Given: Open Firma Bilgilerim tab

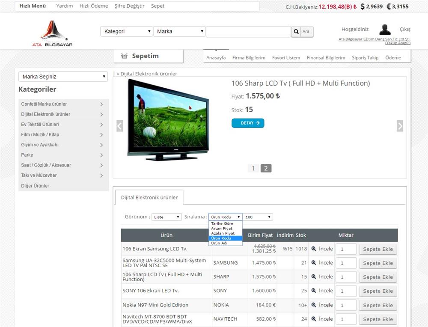Looking at the screenshot, I should tap(249, 58).
